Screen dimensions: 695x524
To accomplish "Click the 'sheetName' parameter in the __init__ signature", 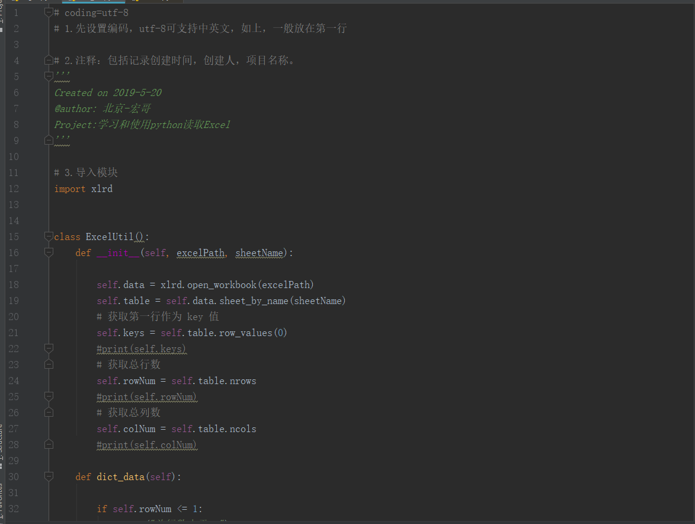I will [260, 253].
